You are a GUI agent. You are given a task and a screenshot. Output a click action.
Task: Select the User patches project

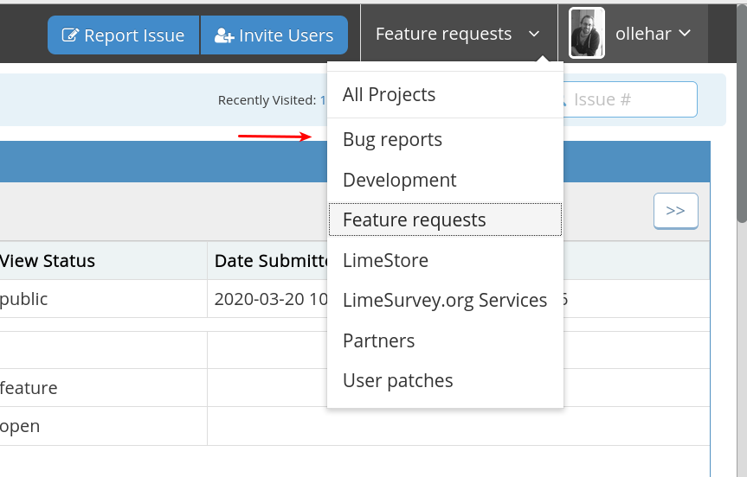click(x=397, y=380)
